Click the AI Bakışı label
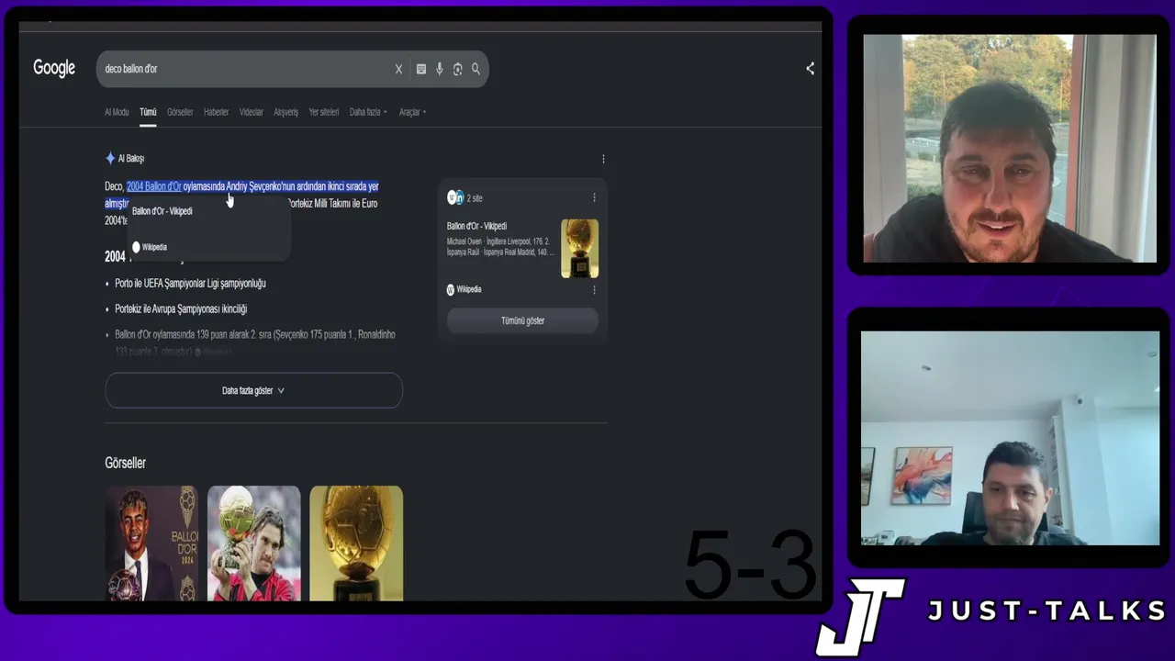1175x661 pixels. [x=131, y=159]
